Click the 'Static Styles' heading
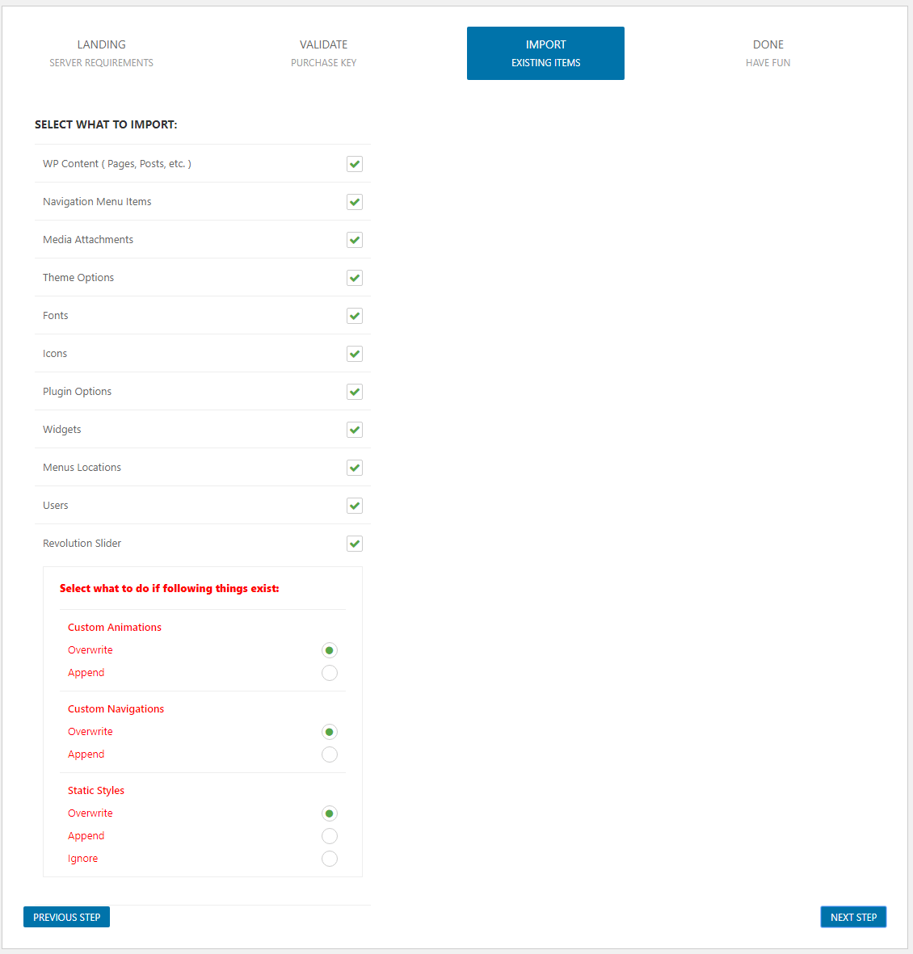Screen dimensions: 913x954 (95, 790)
